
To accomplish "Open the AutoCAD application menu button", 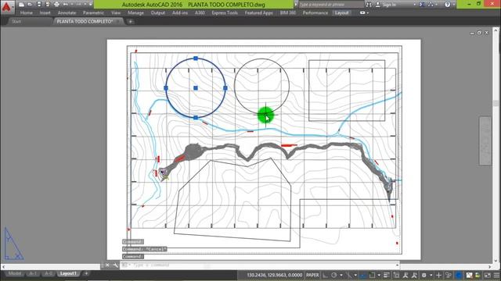I will click(x=7, y=6).
